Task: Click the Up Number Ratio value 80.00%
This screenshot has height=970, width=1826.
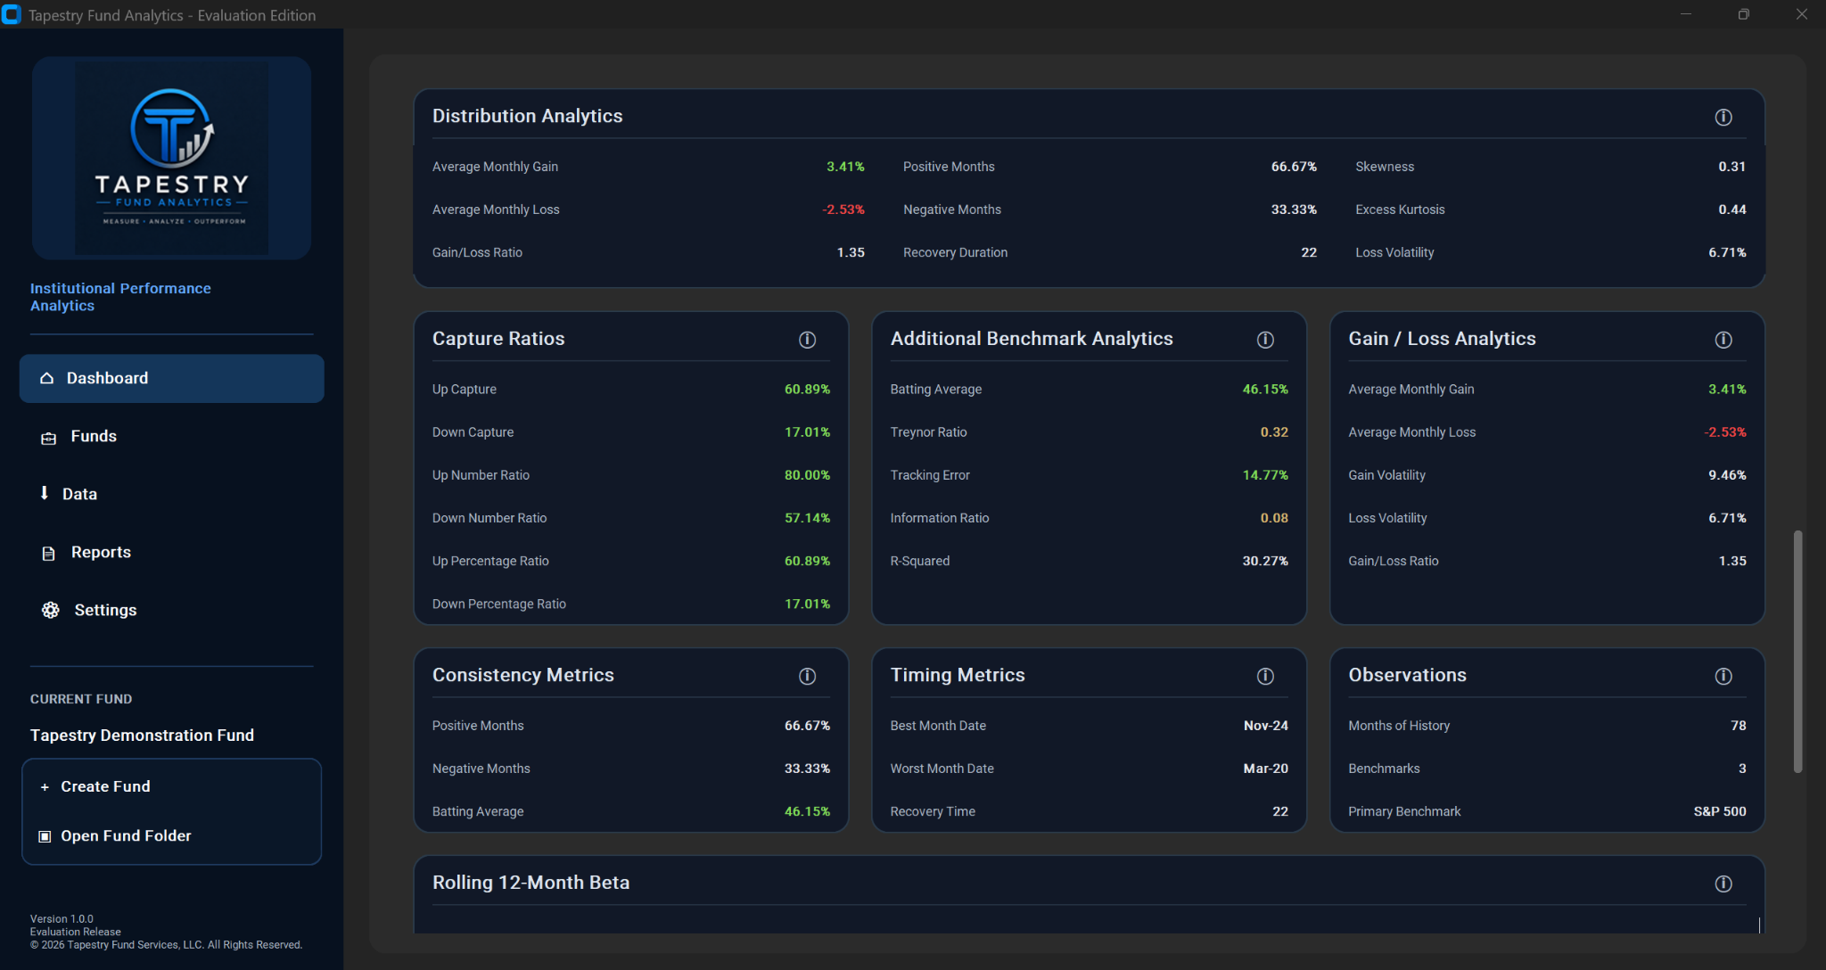Action: pos(807,475)
